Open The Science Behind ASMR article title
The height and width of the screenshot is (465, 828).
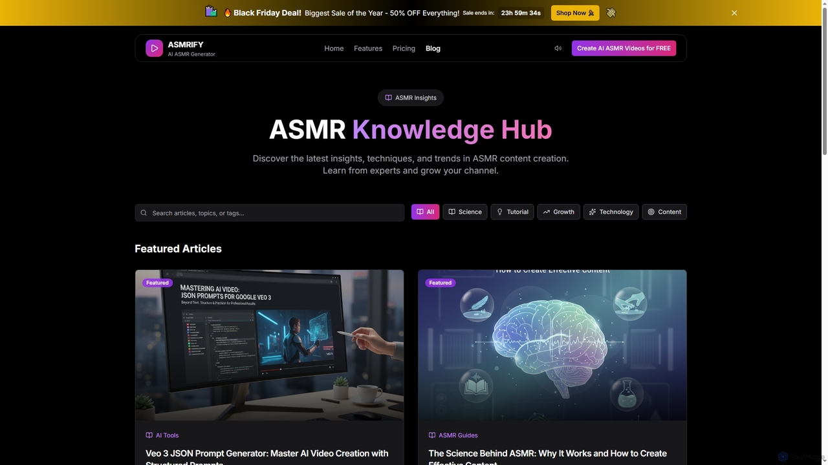pos(547,457)
